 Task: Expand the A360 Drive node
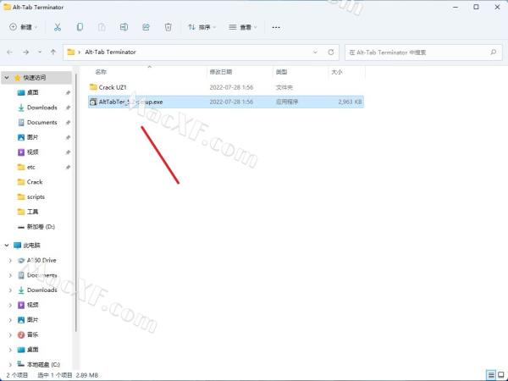tap(10, 261)
